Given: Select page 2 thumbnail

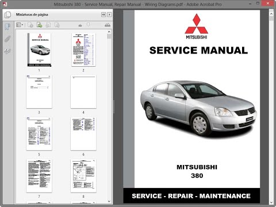Looking at the screenshot, I should [83, 50].
